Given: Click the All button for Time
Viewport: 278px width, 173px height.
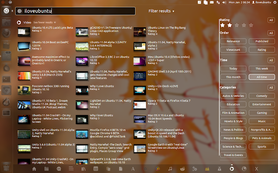Looking at the screenshot, I should point(271,61).
